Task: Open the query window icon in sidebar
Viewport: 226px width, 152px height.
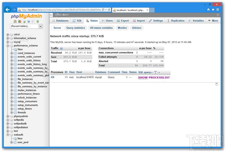Action: click(x=24, y=21)
